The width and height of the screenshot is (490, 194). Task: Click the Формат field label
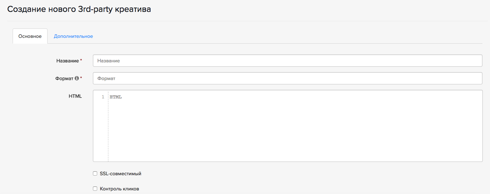(x=64, y=78)
